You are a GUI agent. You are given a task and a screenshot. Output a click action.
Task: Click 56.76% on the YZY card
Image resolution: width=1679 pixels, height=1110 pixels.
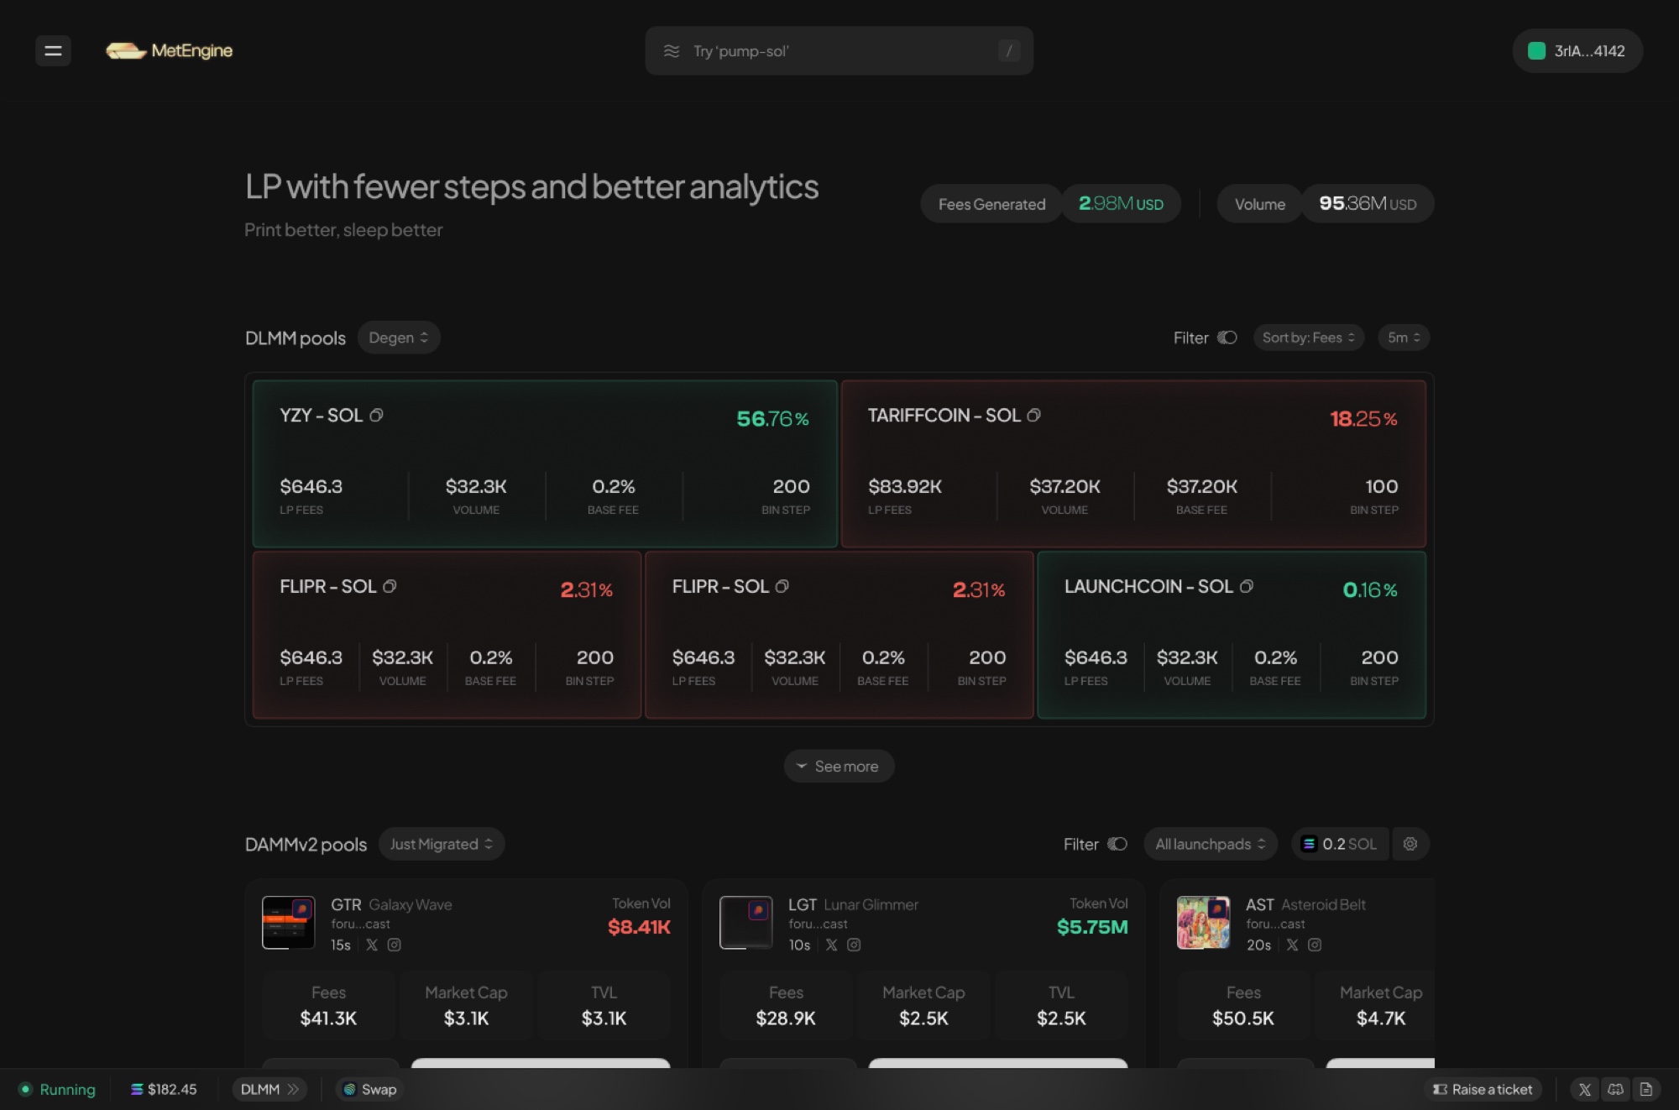[772, 419]
